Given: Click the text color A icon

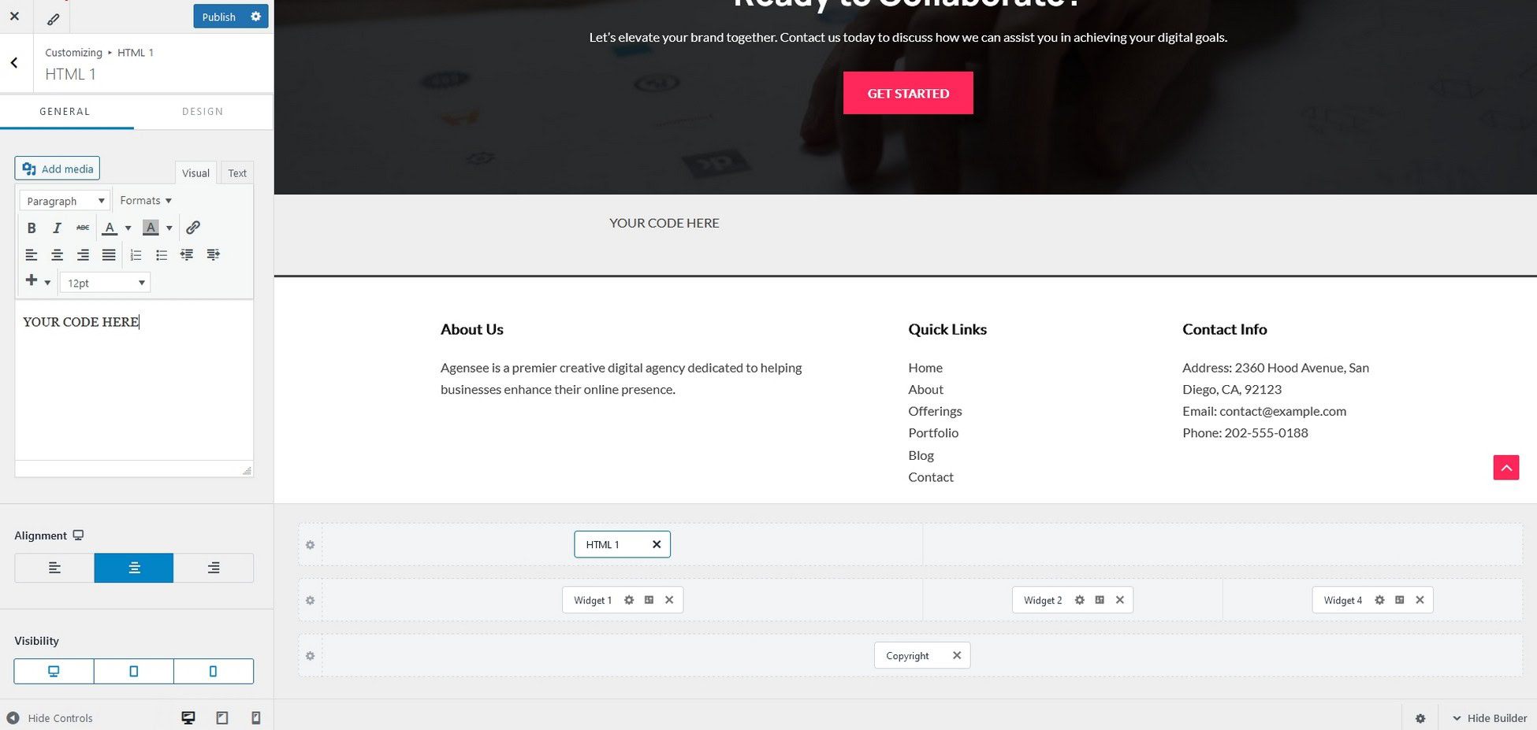Looking at the screenshot, I should point(110,228).
